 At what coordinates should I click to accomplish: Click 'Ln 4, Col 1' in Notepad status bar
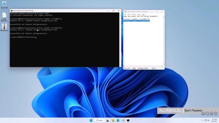pyautogui.click(x=127, y=68)
